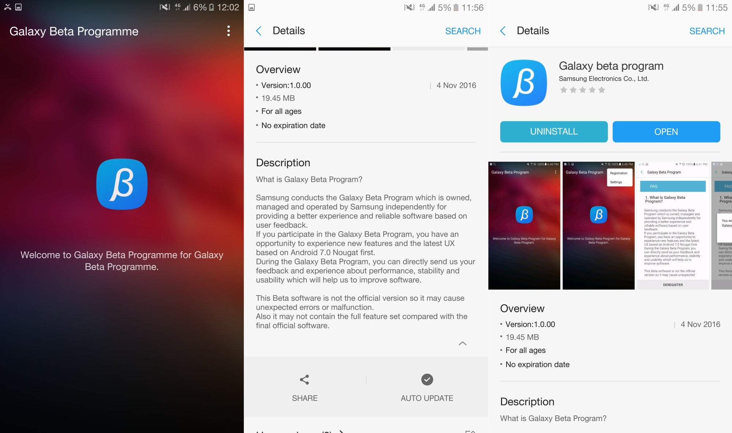Screen dimensions: 732x433
Task: Click the second back chevron on right Details screen
Action: tap(504, 30)
